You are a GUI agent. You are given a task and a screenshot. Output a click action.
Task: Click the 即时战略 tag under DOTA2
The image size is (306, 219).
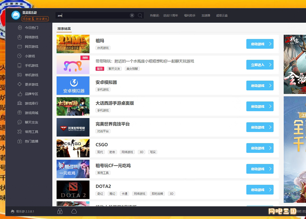pyautogui.click(x=157, y=194)
